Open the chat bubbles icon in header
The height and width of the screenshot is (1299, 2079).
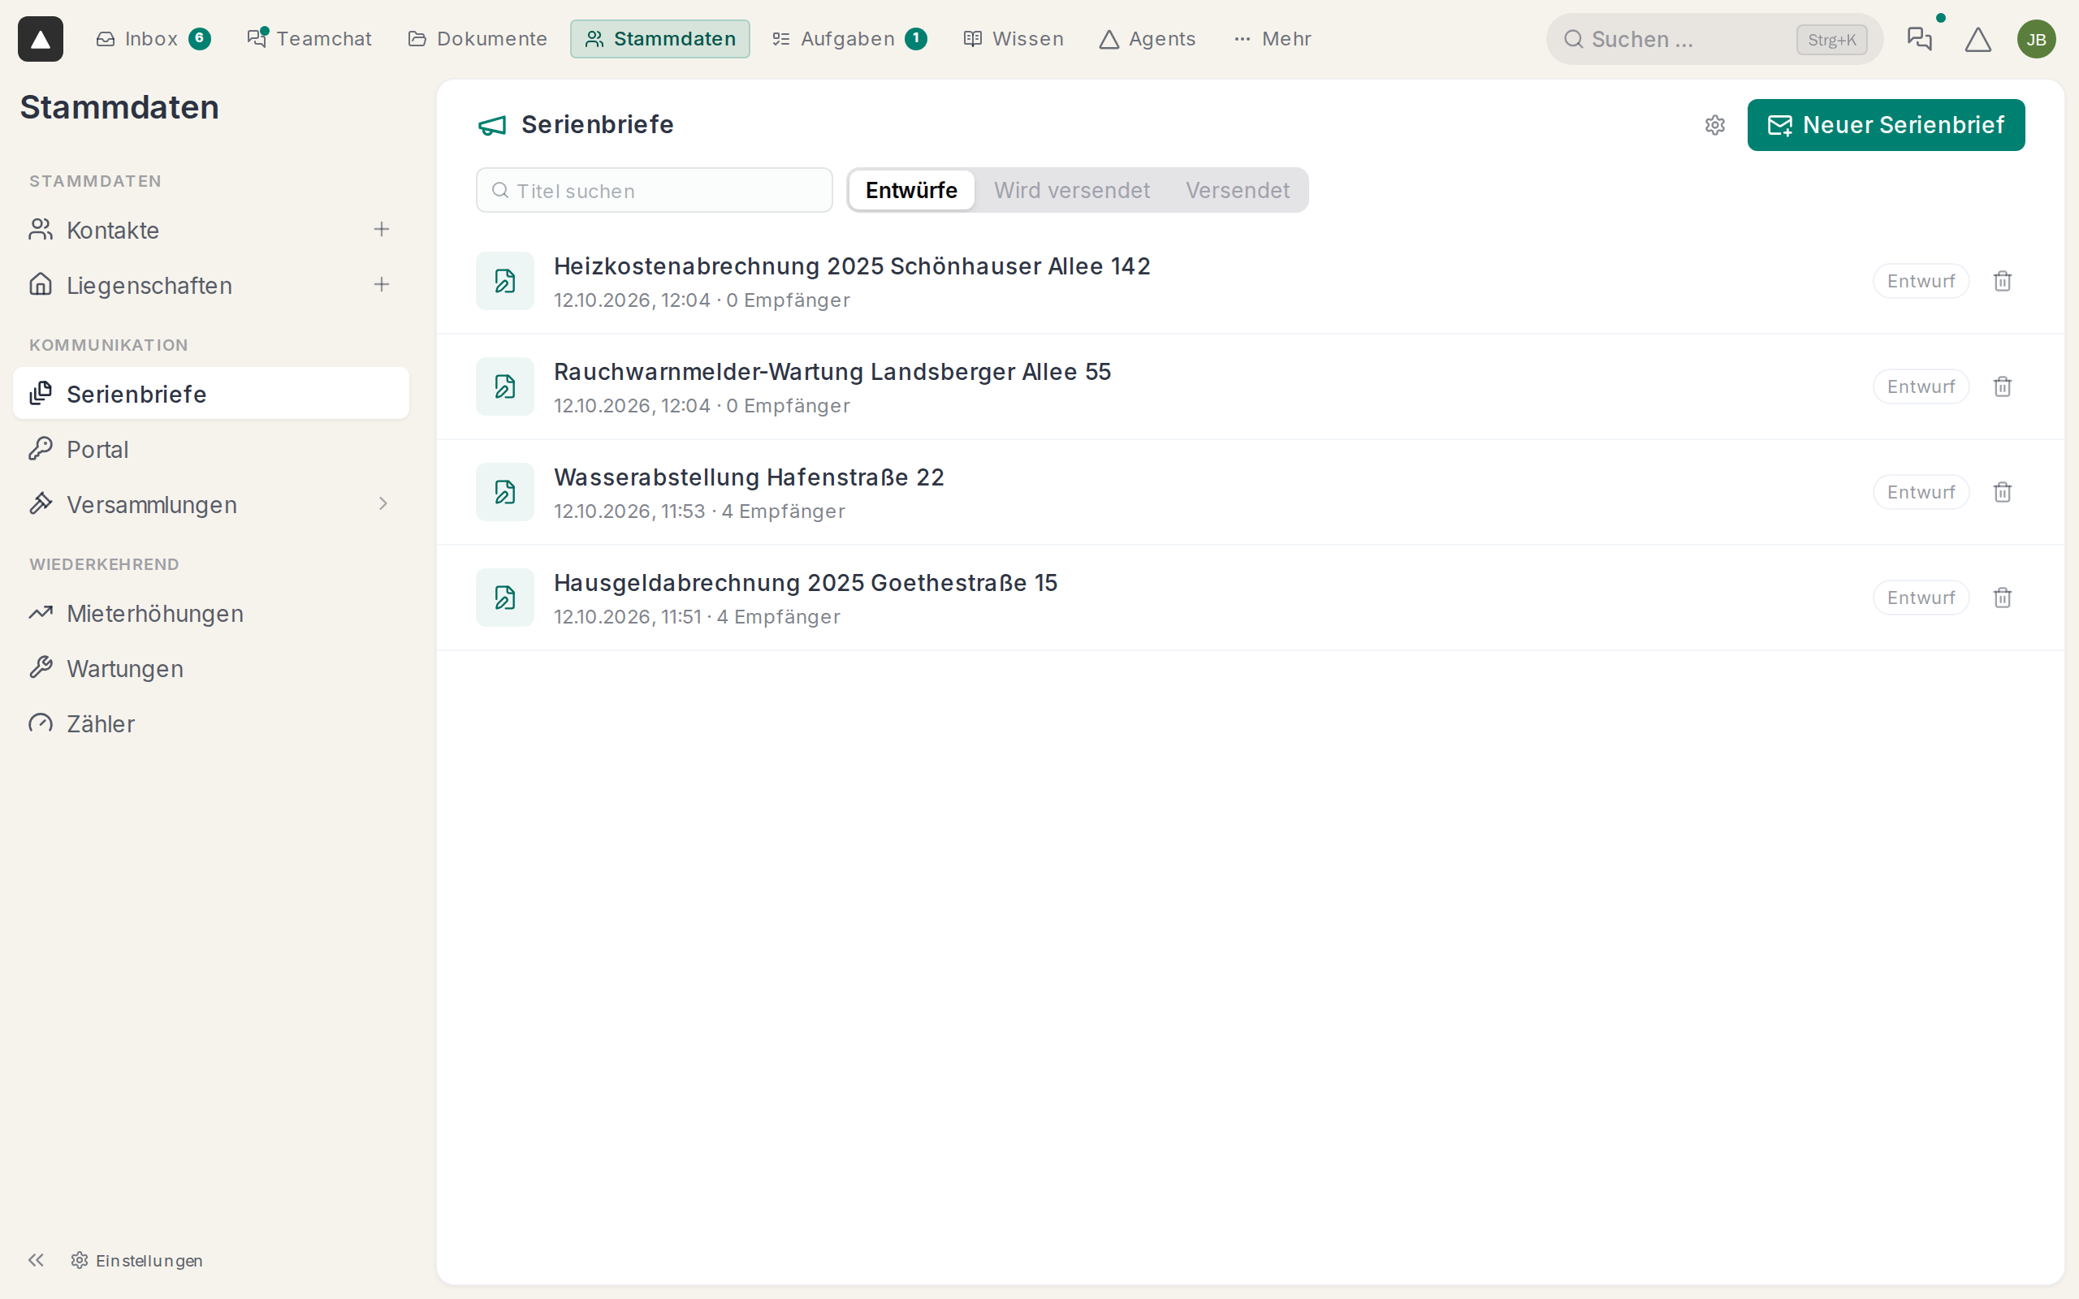1919,39
